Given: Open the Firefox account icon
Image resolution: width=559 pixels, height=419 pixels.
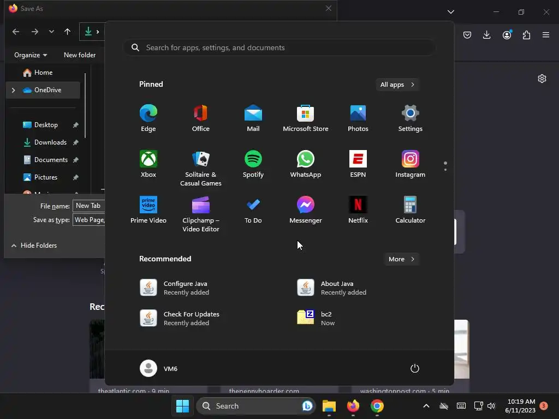Looking at the screenshot, I should coord(507,35).
